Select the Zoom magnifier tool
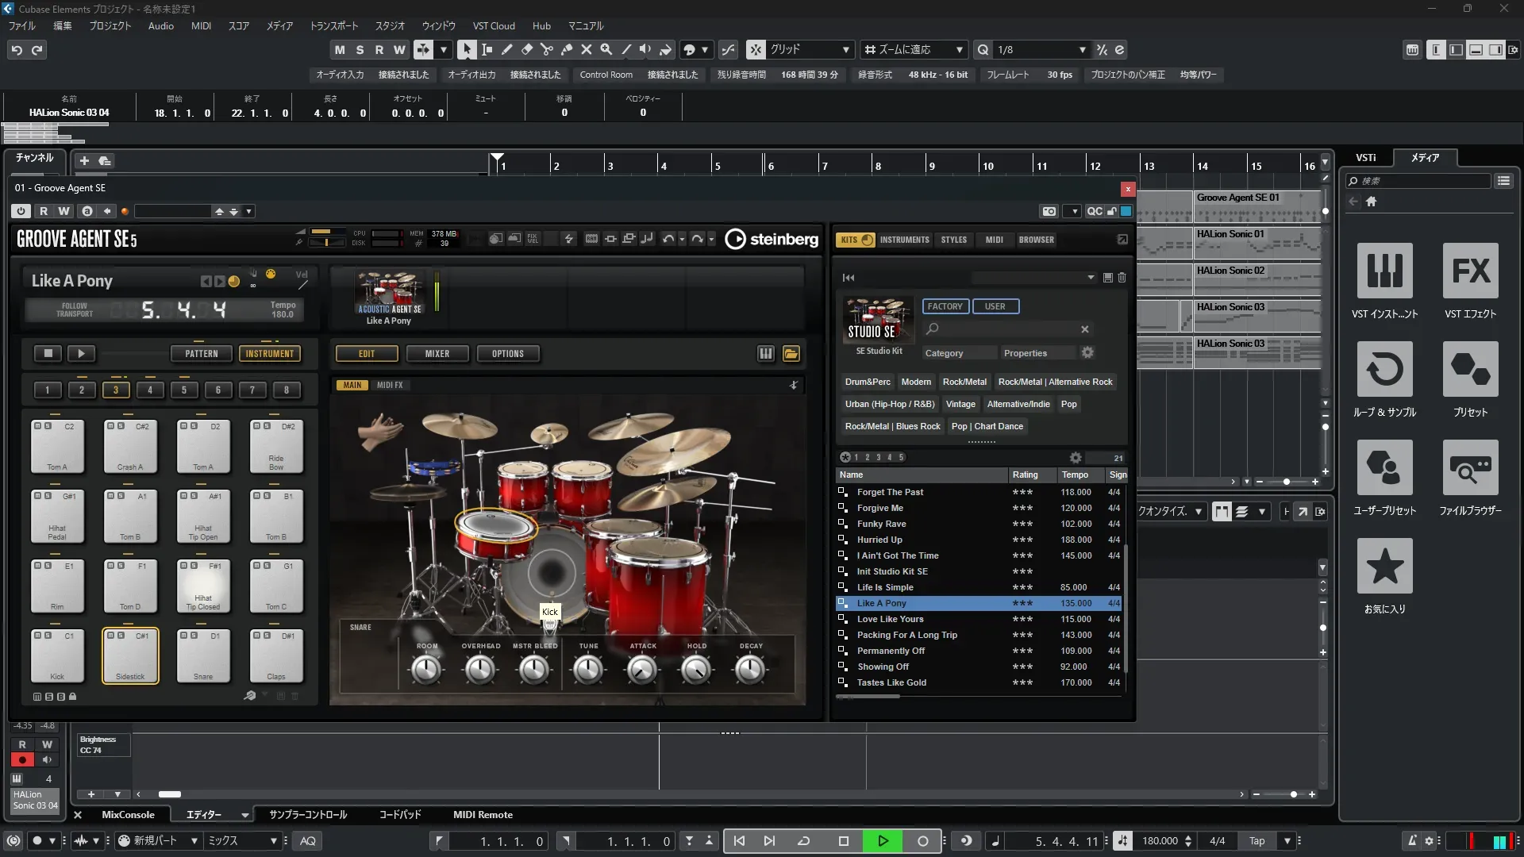 pos(606,49)
